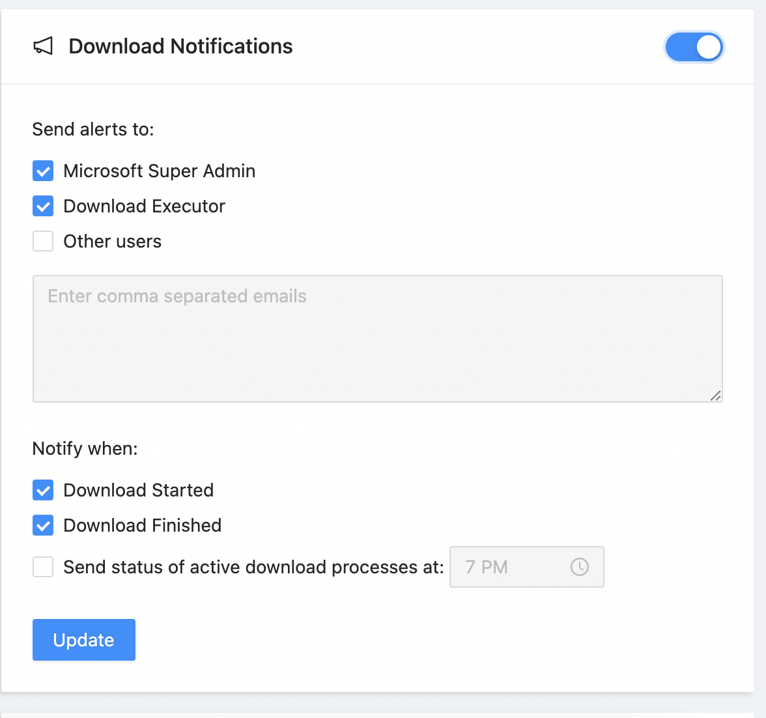This screenshot has width=766, height=718.
Task: Click the Download Finished label text
Action: click(x=142, y=526)
